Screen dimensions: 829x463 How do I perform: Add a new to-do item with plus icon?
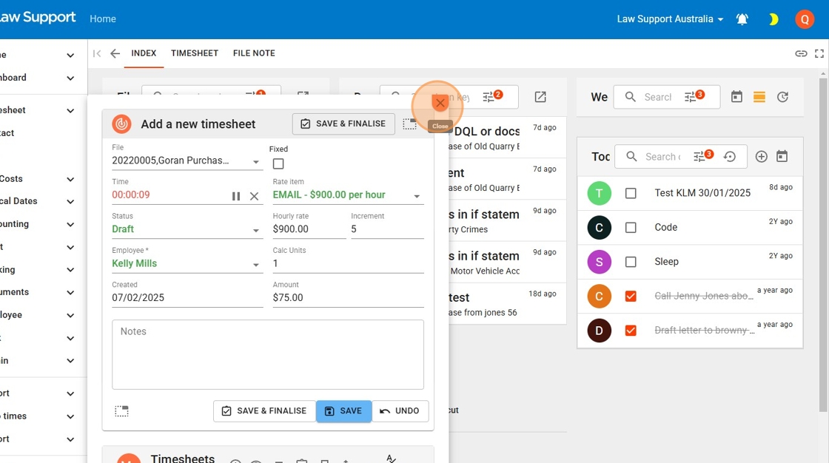point(762,157)
